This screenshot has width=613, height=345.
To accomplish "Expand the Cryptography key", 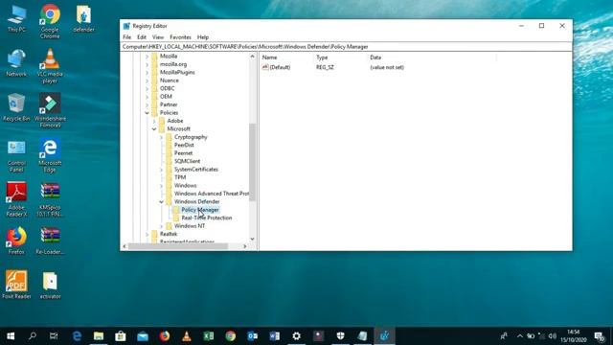I will tap(161, 137).
